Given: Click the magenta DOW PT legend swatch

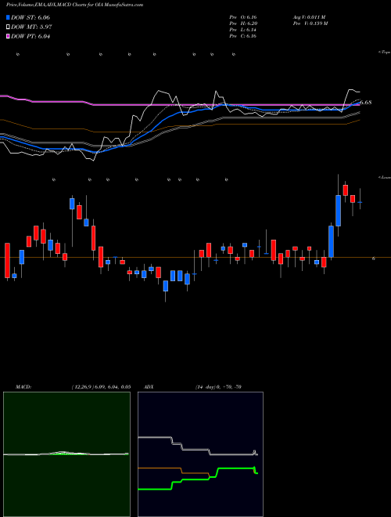Looking at the screenshot, I should 9,37.
